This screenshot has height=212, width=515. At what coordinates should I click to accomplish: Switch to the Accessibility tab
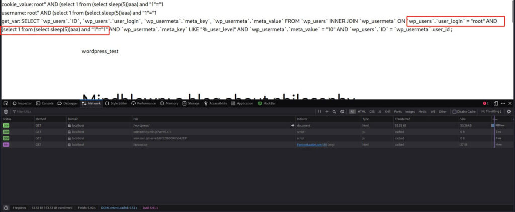215,103
